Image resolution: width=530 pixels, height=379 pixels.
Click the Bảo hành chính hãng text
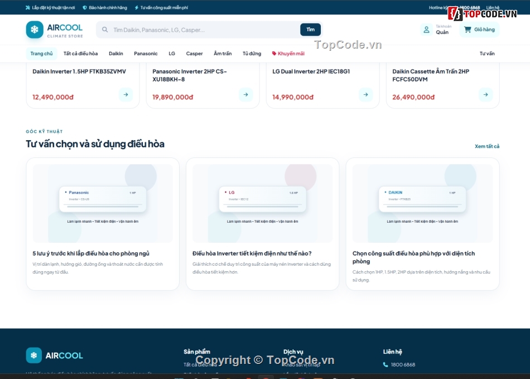tap(108, 7)
